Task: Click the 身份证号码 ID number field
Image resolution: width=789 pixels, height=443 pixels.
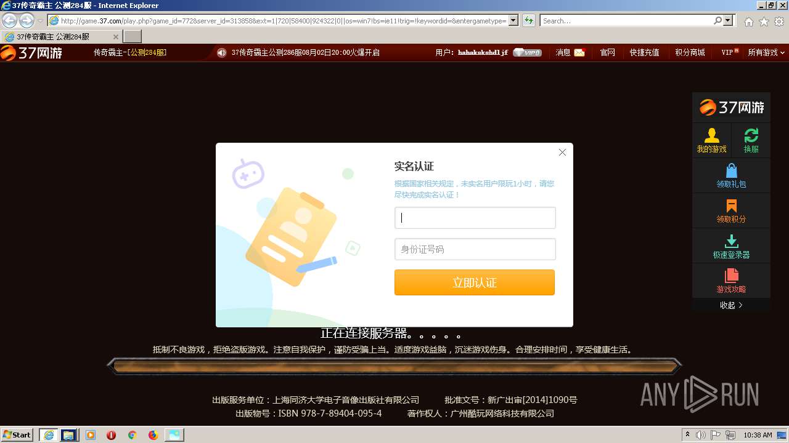Action: (475, 249)
